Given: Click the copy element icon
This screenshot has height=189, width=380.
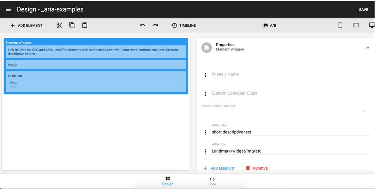Looking at the screenshot, I should click(72, 25).
